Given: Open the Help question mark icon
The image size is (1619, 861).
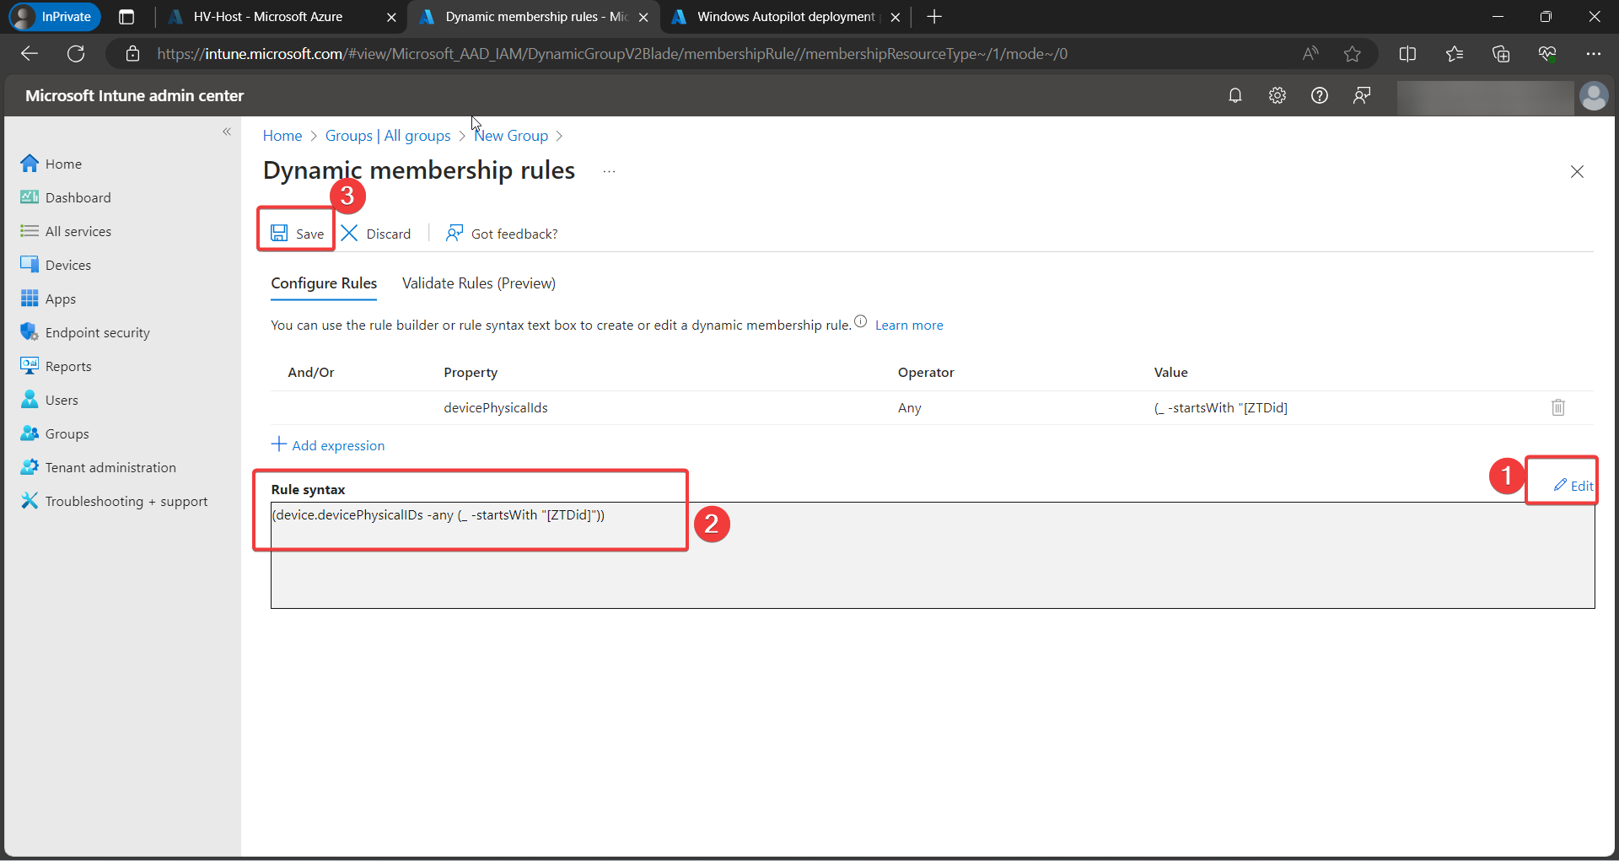Looking at the screenshot, I should coord(1320,95).
